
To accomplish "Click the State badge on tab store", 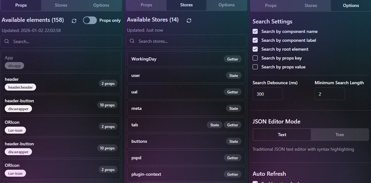I will tap(215, 125).
